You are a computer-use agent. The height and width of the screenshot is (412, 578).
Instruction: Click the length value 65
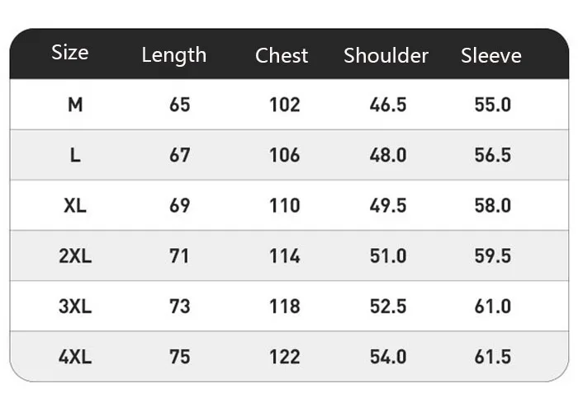click(179, 105)
